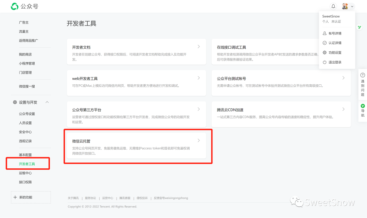
Task: Click the 侵权投诉 footer link
Action: point(142,198)
